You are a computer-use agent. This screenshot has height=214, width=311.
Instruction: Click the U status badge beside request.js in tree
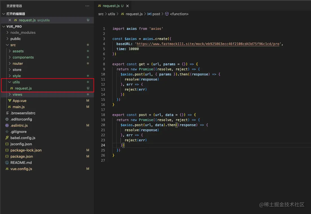tap(88, 88)
